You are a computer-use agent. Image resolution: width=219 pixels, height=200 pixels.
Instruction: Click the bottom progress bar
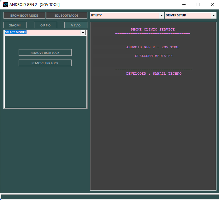point(110,197)
